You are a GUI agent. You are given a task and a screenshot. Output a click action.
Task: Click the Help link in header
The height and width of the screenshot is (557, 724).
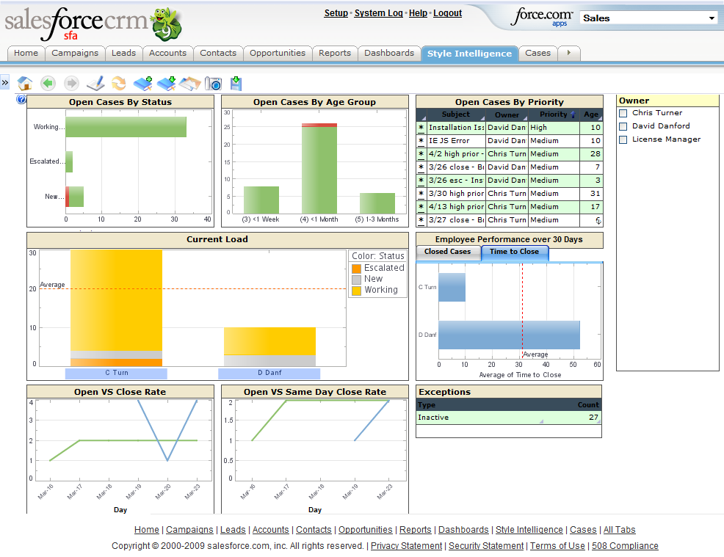[419, 13]
